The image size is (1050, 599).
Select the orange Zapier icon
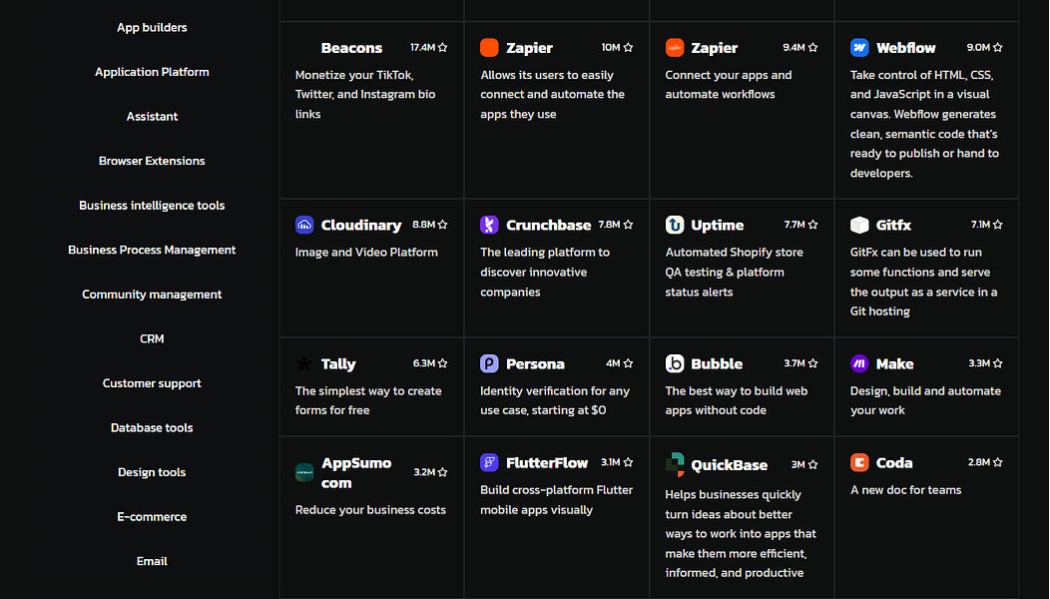488,47
